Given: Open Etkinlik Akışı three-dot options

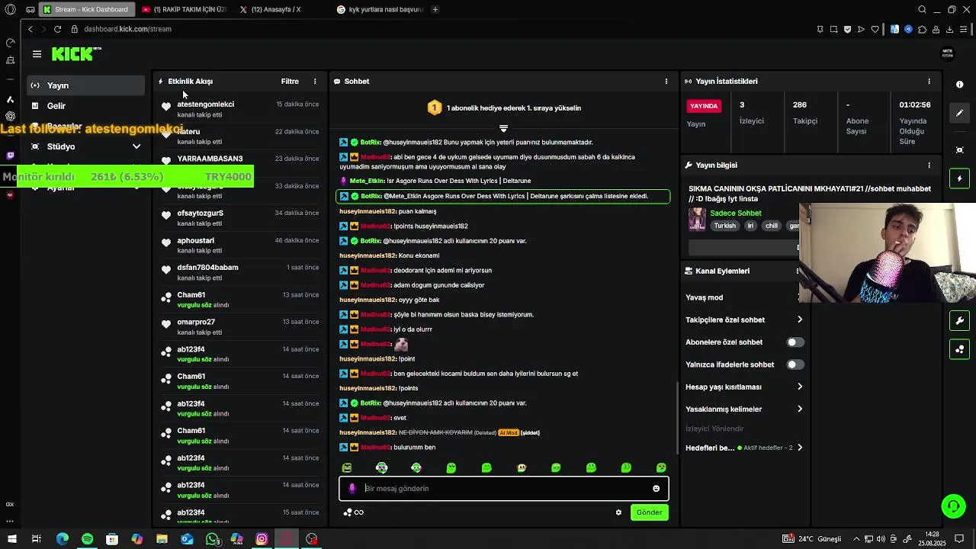Looking at the screenshot, I should pos(315,82).
